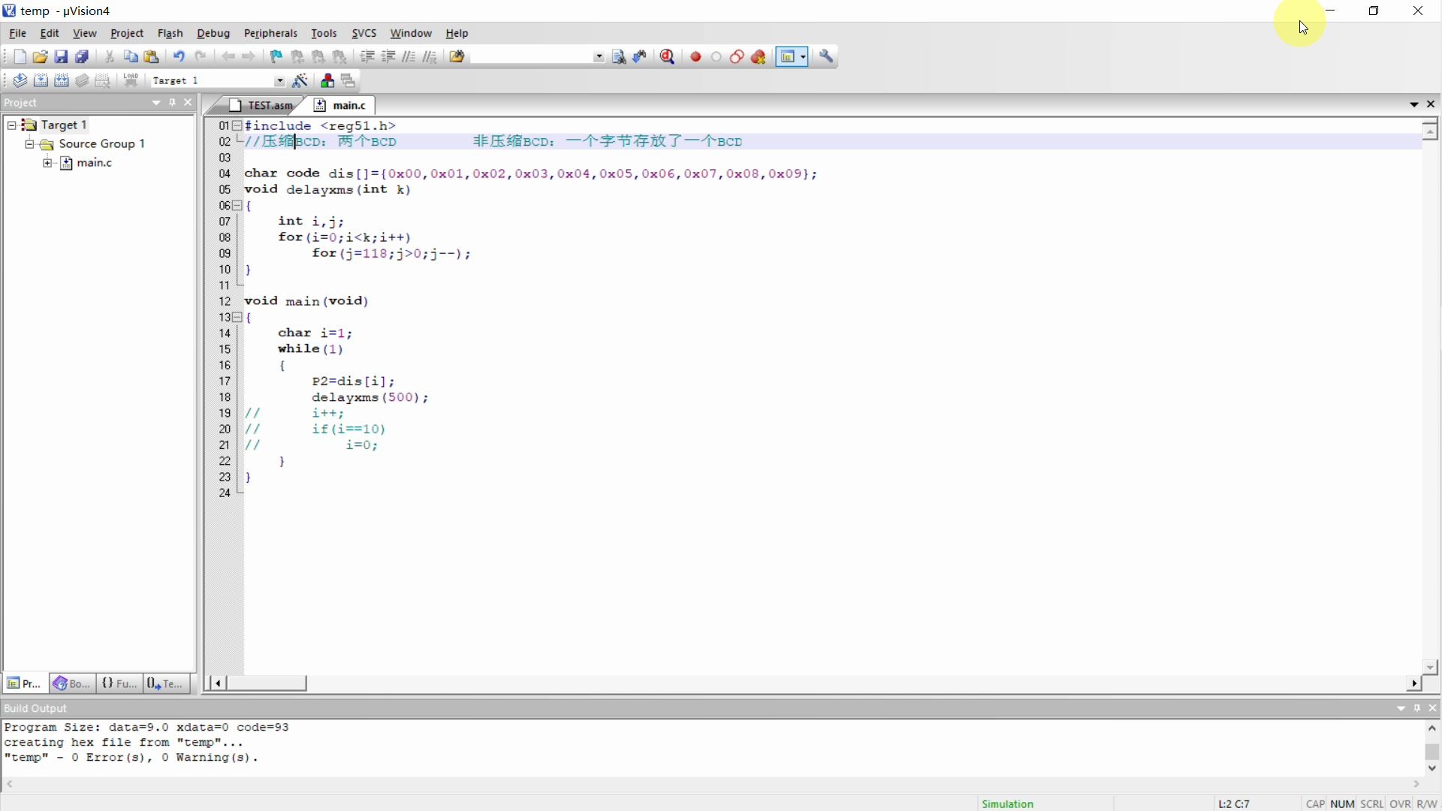Comment selected lines icon
Viewport: 1442px width, 811px height.
(x=409, y=57)
